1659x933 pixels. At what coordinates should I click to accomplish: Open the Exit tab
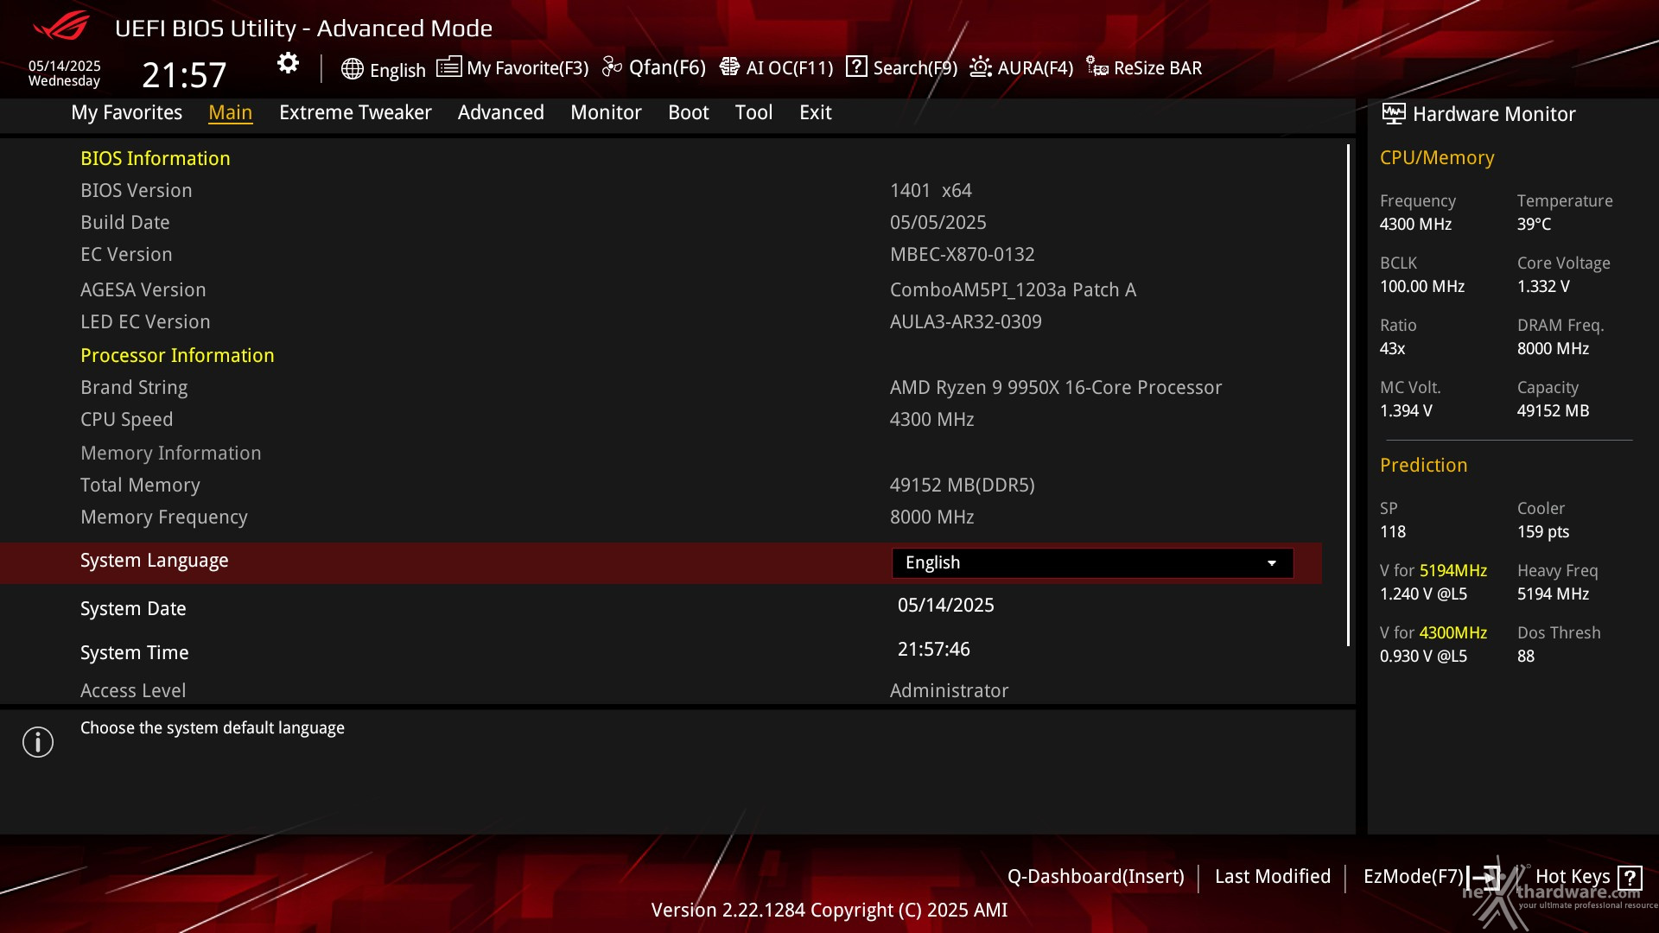pos(816,112)
